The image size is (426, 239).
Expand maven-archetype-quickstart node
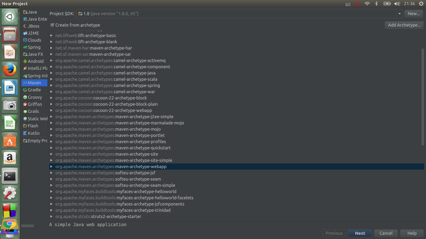click(51, 148)
